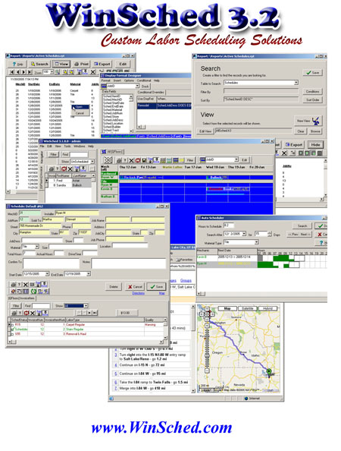Click the Directions link in Schedule form
The width and height of the screenshot is (341, 451).
click(x=139, y=293)
